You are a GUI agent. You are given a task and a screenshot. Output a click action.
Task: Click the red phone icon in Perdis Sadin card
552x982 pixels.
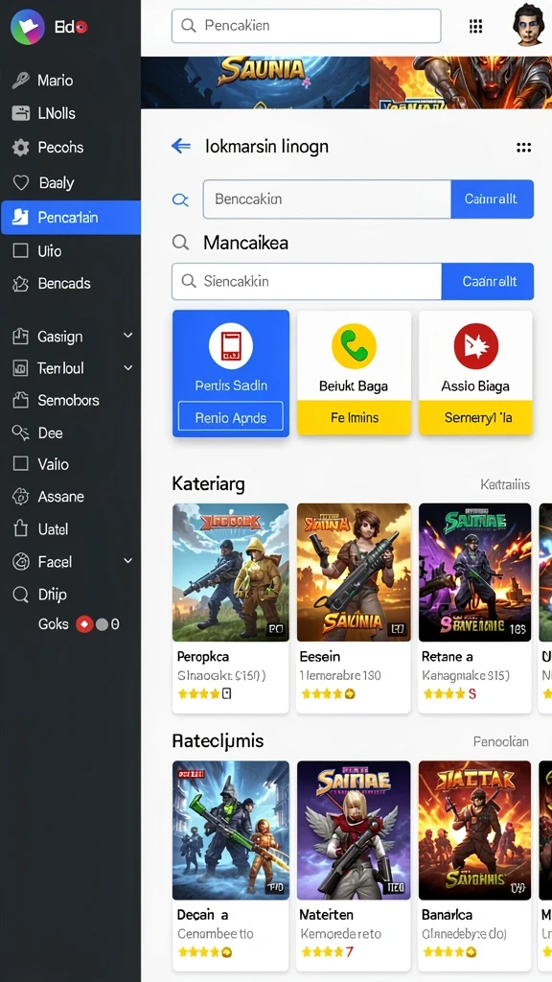click(x=230, y=345)
